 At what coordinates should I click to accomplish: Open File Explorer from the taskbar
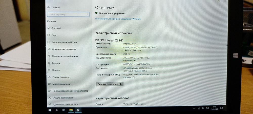(71, 110)
